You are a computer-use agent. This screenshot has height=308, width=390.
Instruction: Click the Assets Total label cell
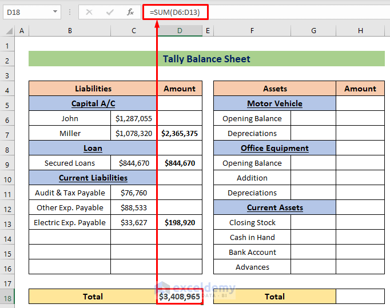275,297
